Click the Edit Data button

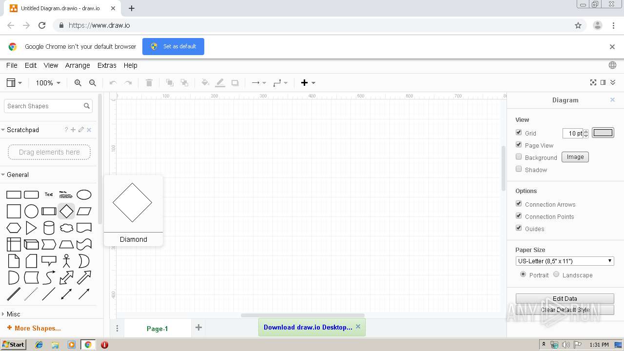coord(565,298)
